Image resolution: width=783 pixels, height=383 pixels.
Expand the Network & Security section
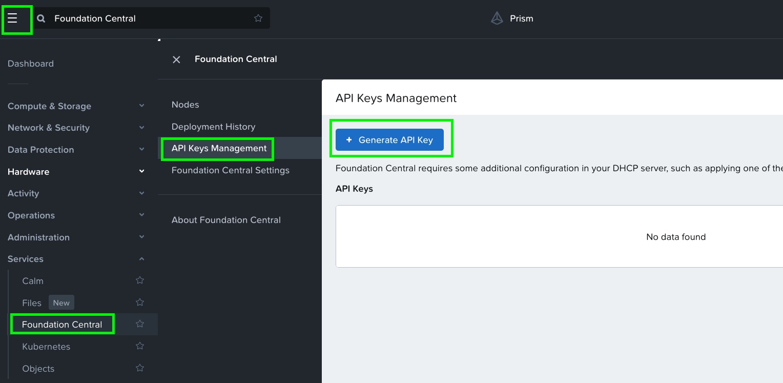[x=141, y=128]
